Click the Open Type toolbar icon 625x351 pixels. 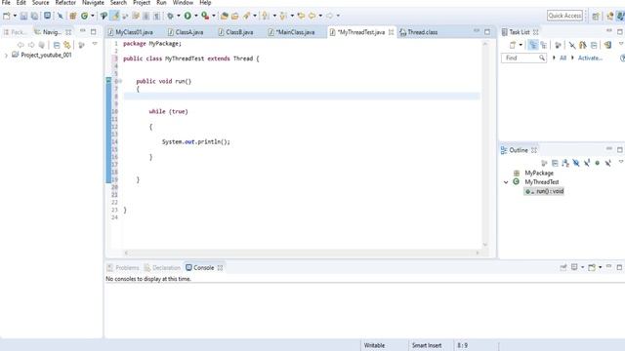224,16
